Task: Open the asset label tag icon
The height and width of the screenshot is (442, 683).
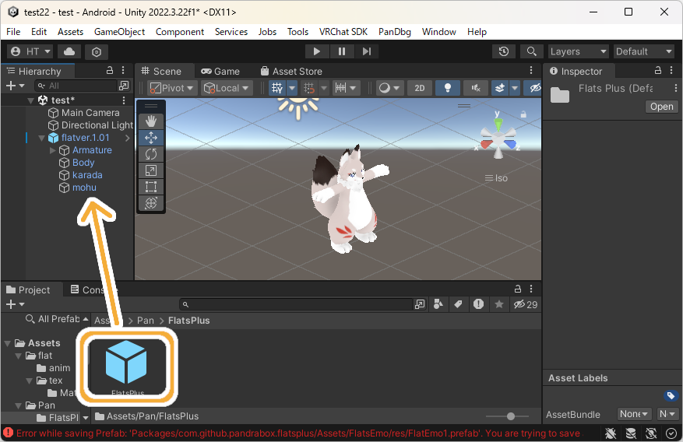Action: (671, 395)
